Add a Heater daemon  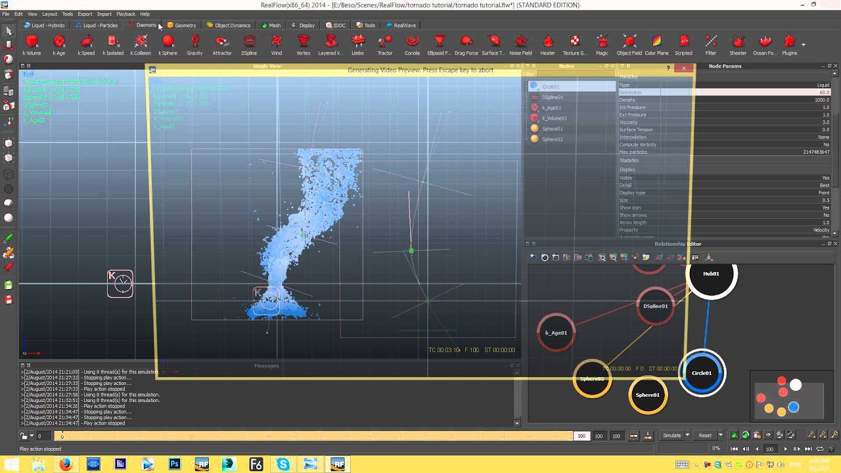point(547,45)
